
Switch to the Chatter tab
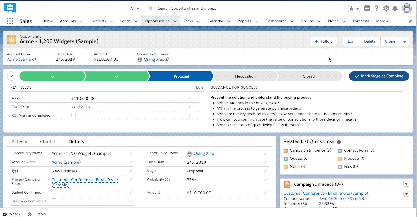coord(48,142)
